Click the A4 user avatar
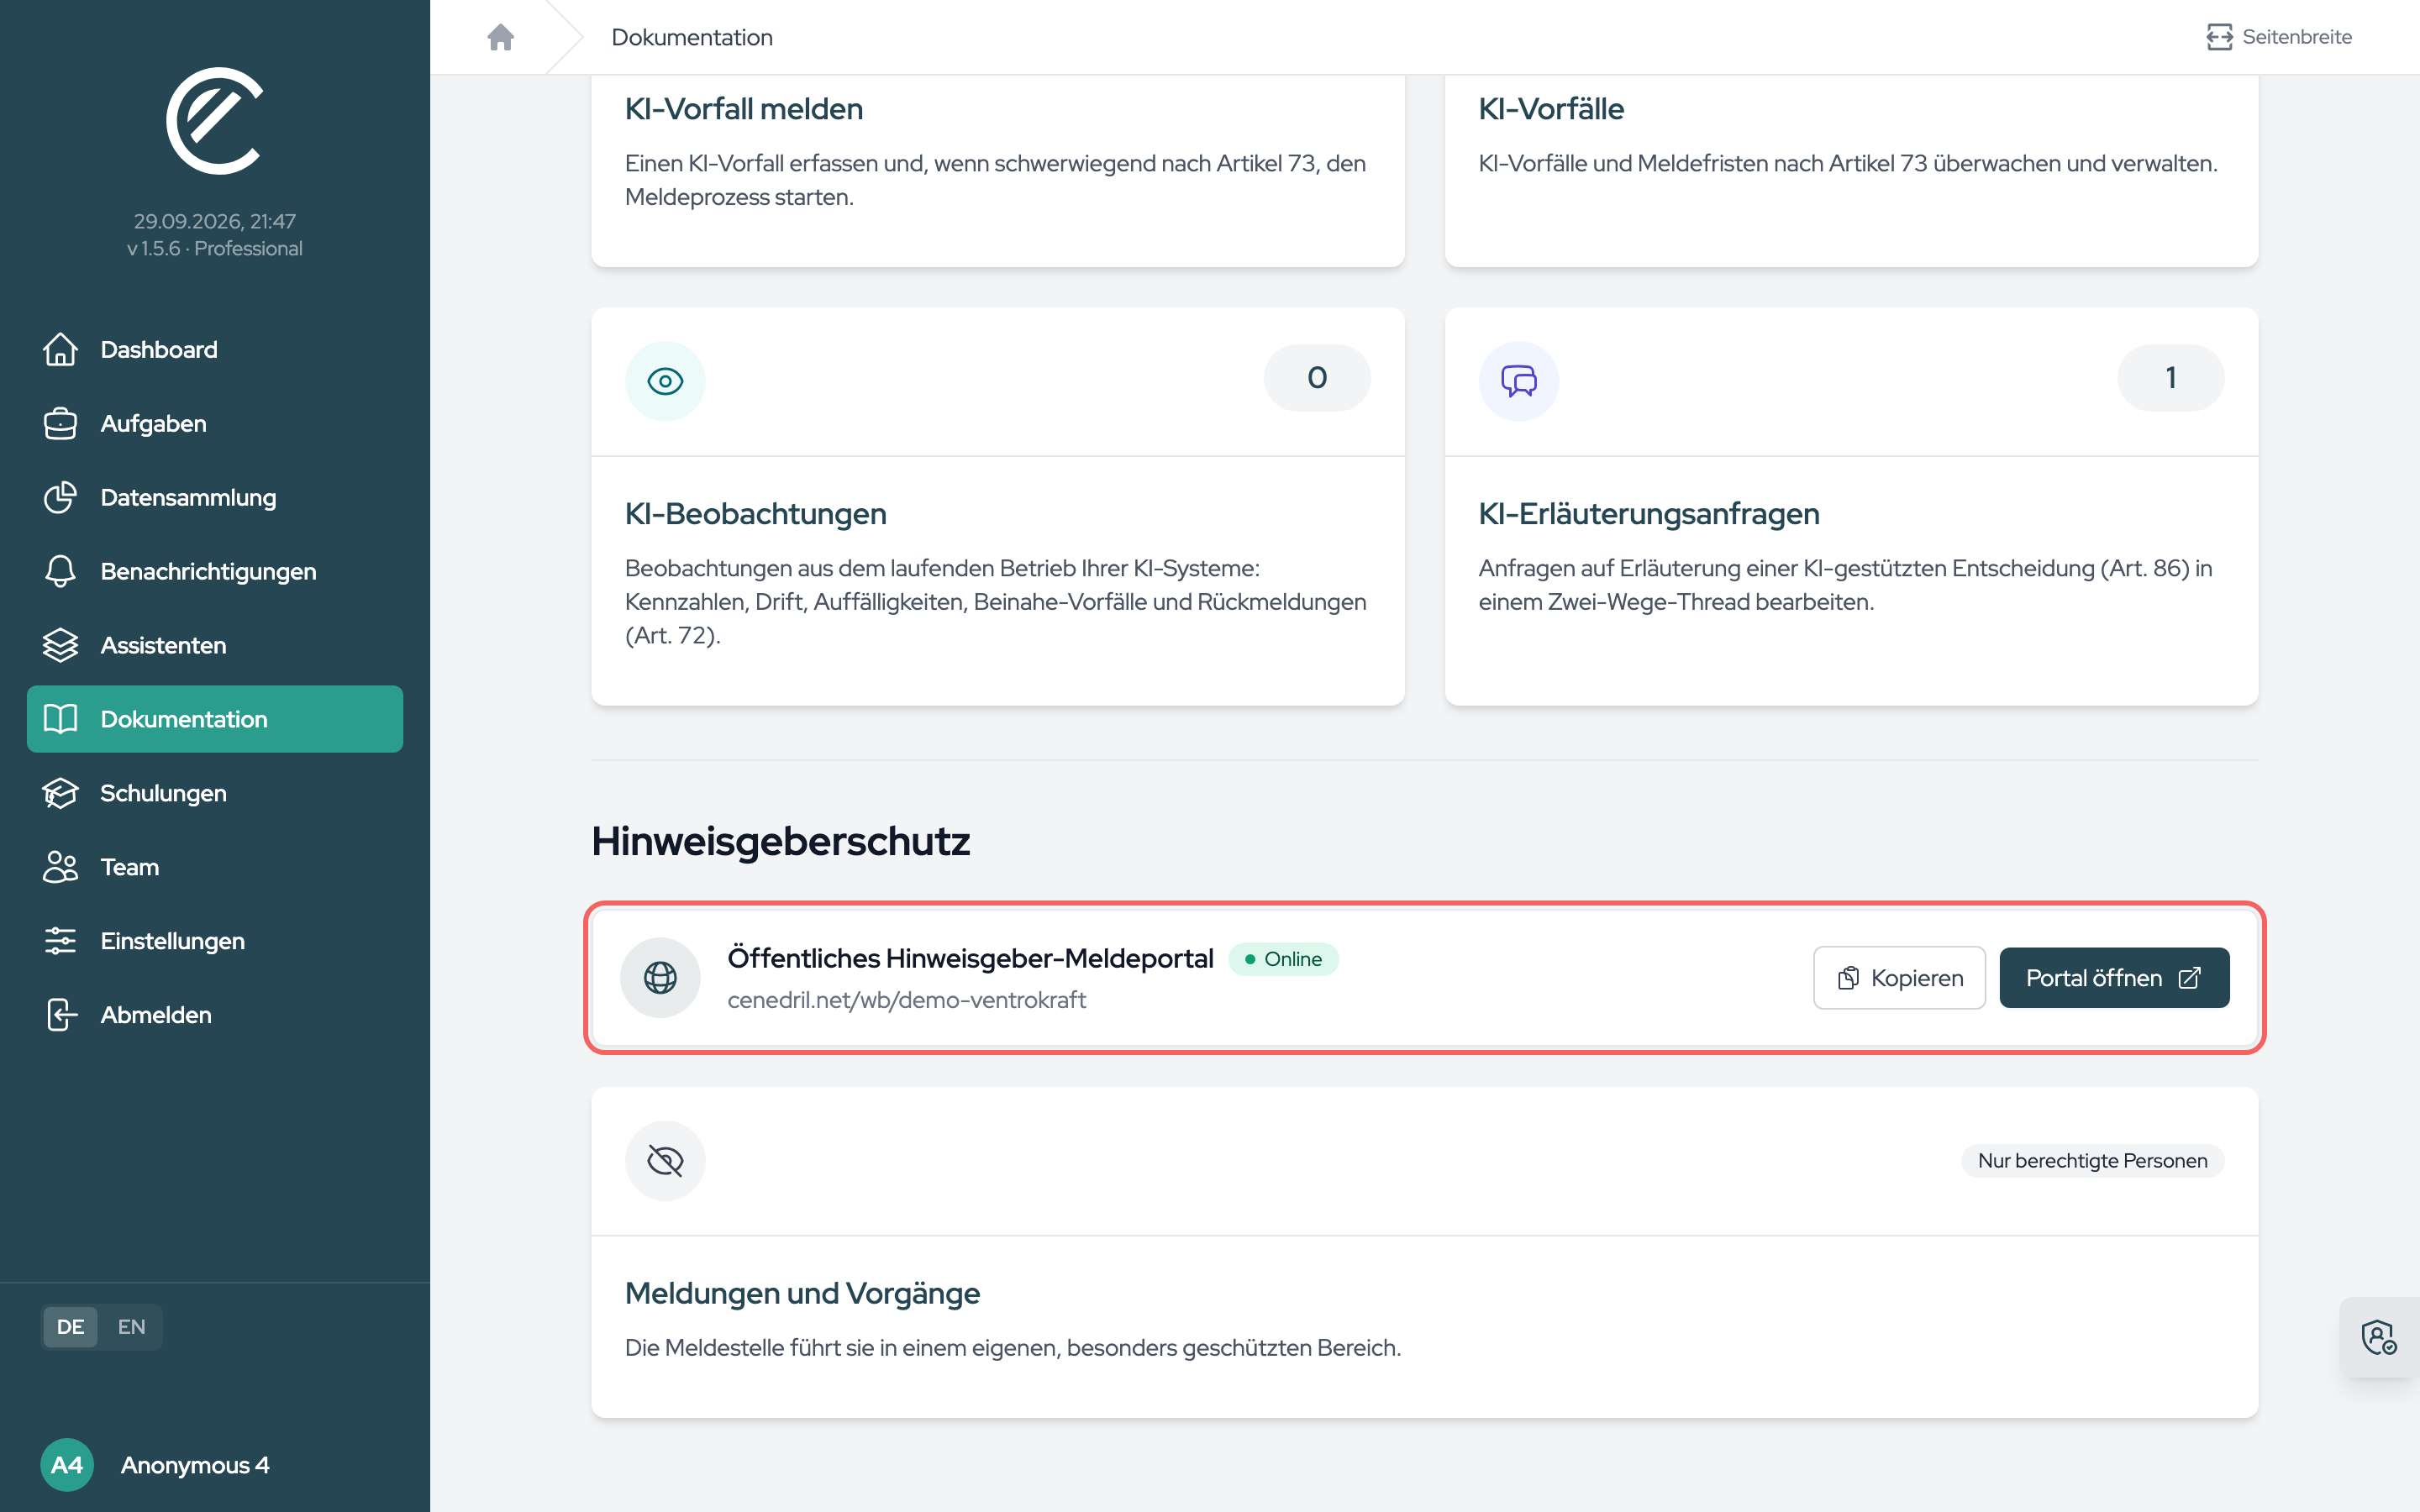This screenshot has width=2420, height=1512. coord(67,1465)
